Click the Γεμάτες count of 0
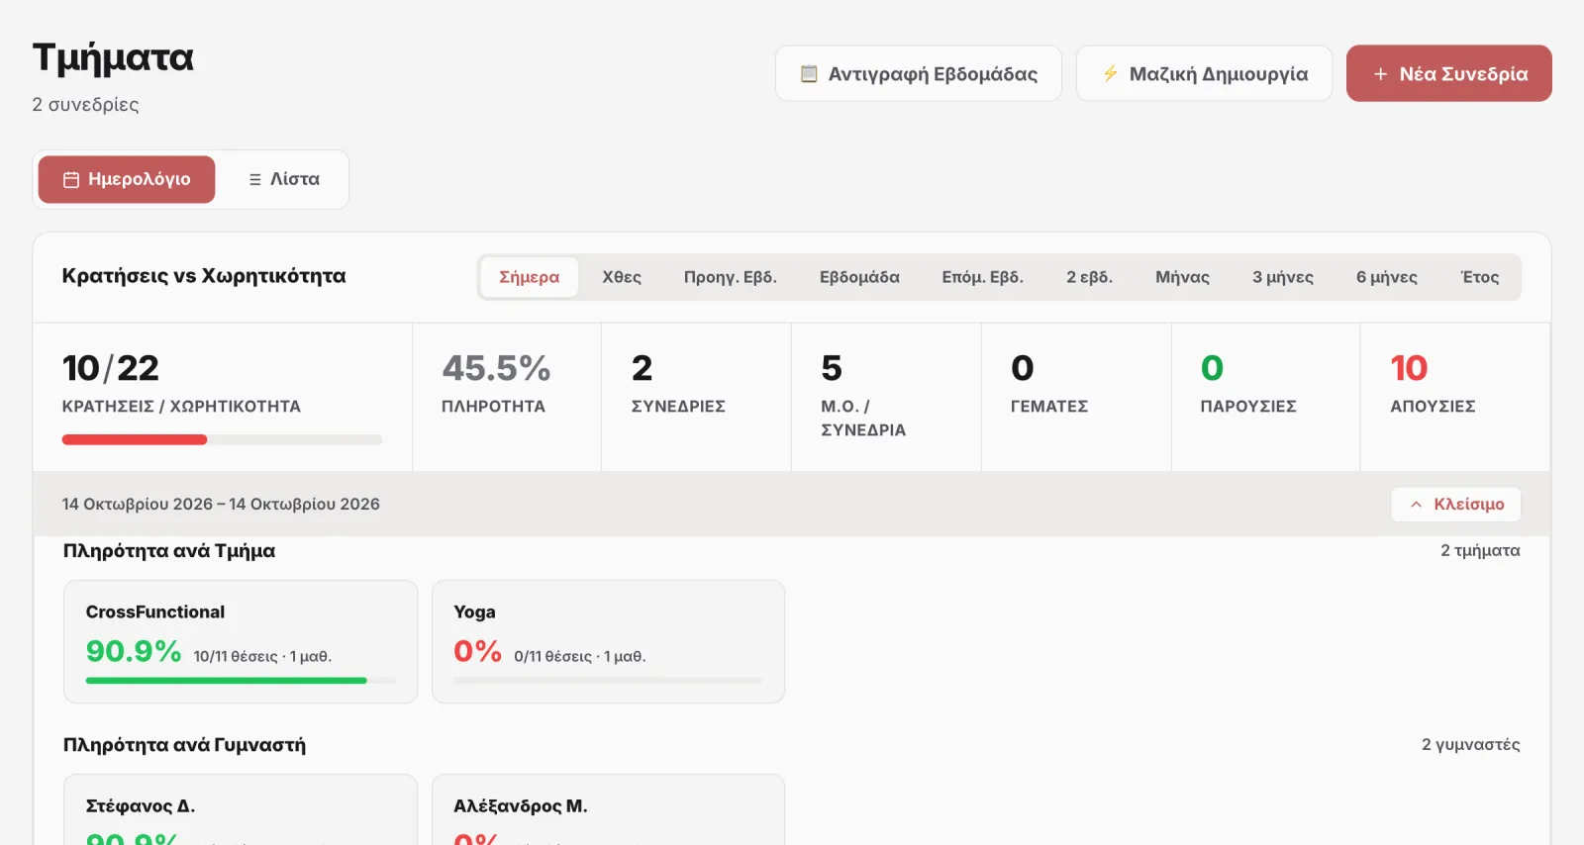The width and height of the screenshot is (1584, 845). [x=1023, y=369]
